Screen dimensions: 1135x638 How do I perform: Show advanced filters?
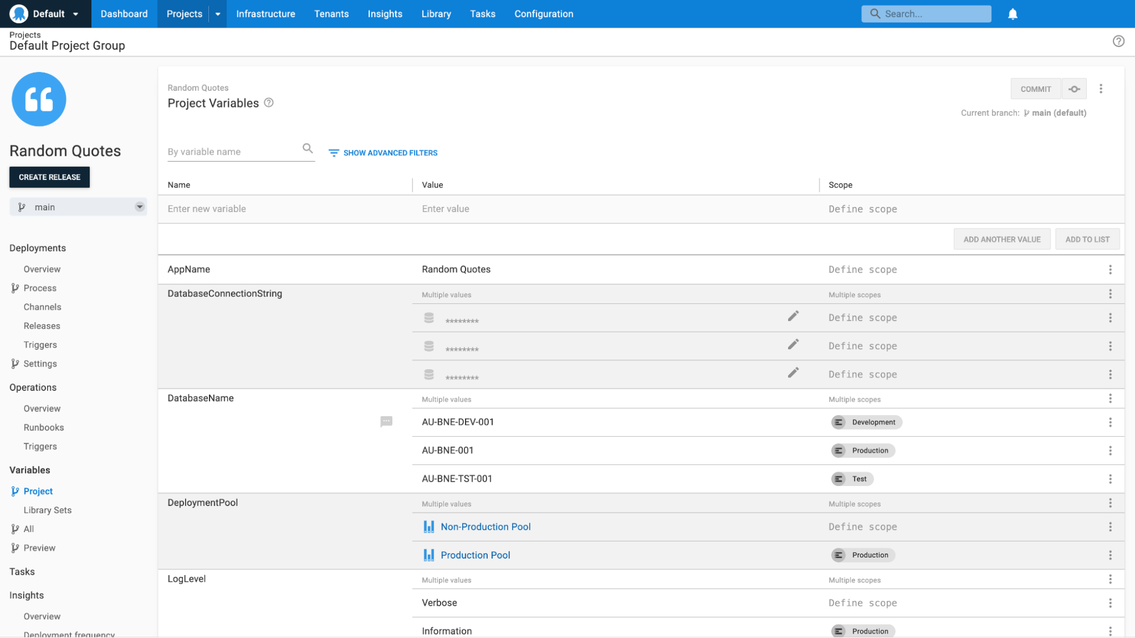[x=383, y=153]
